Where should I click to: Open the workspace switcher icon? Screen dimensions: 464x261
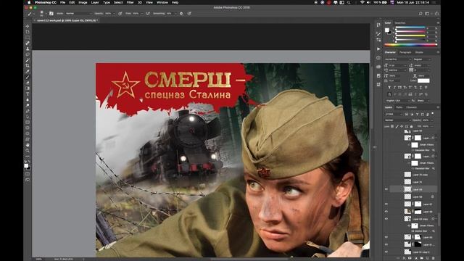click(427, 13)
